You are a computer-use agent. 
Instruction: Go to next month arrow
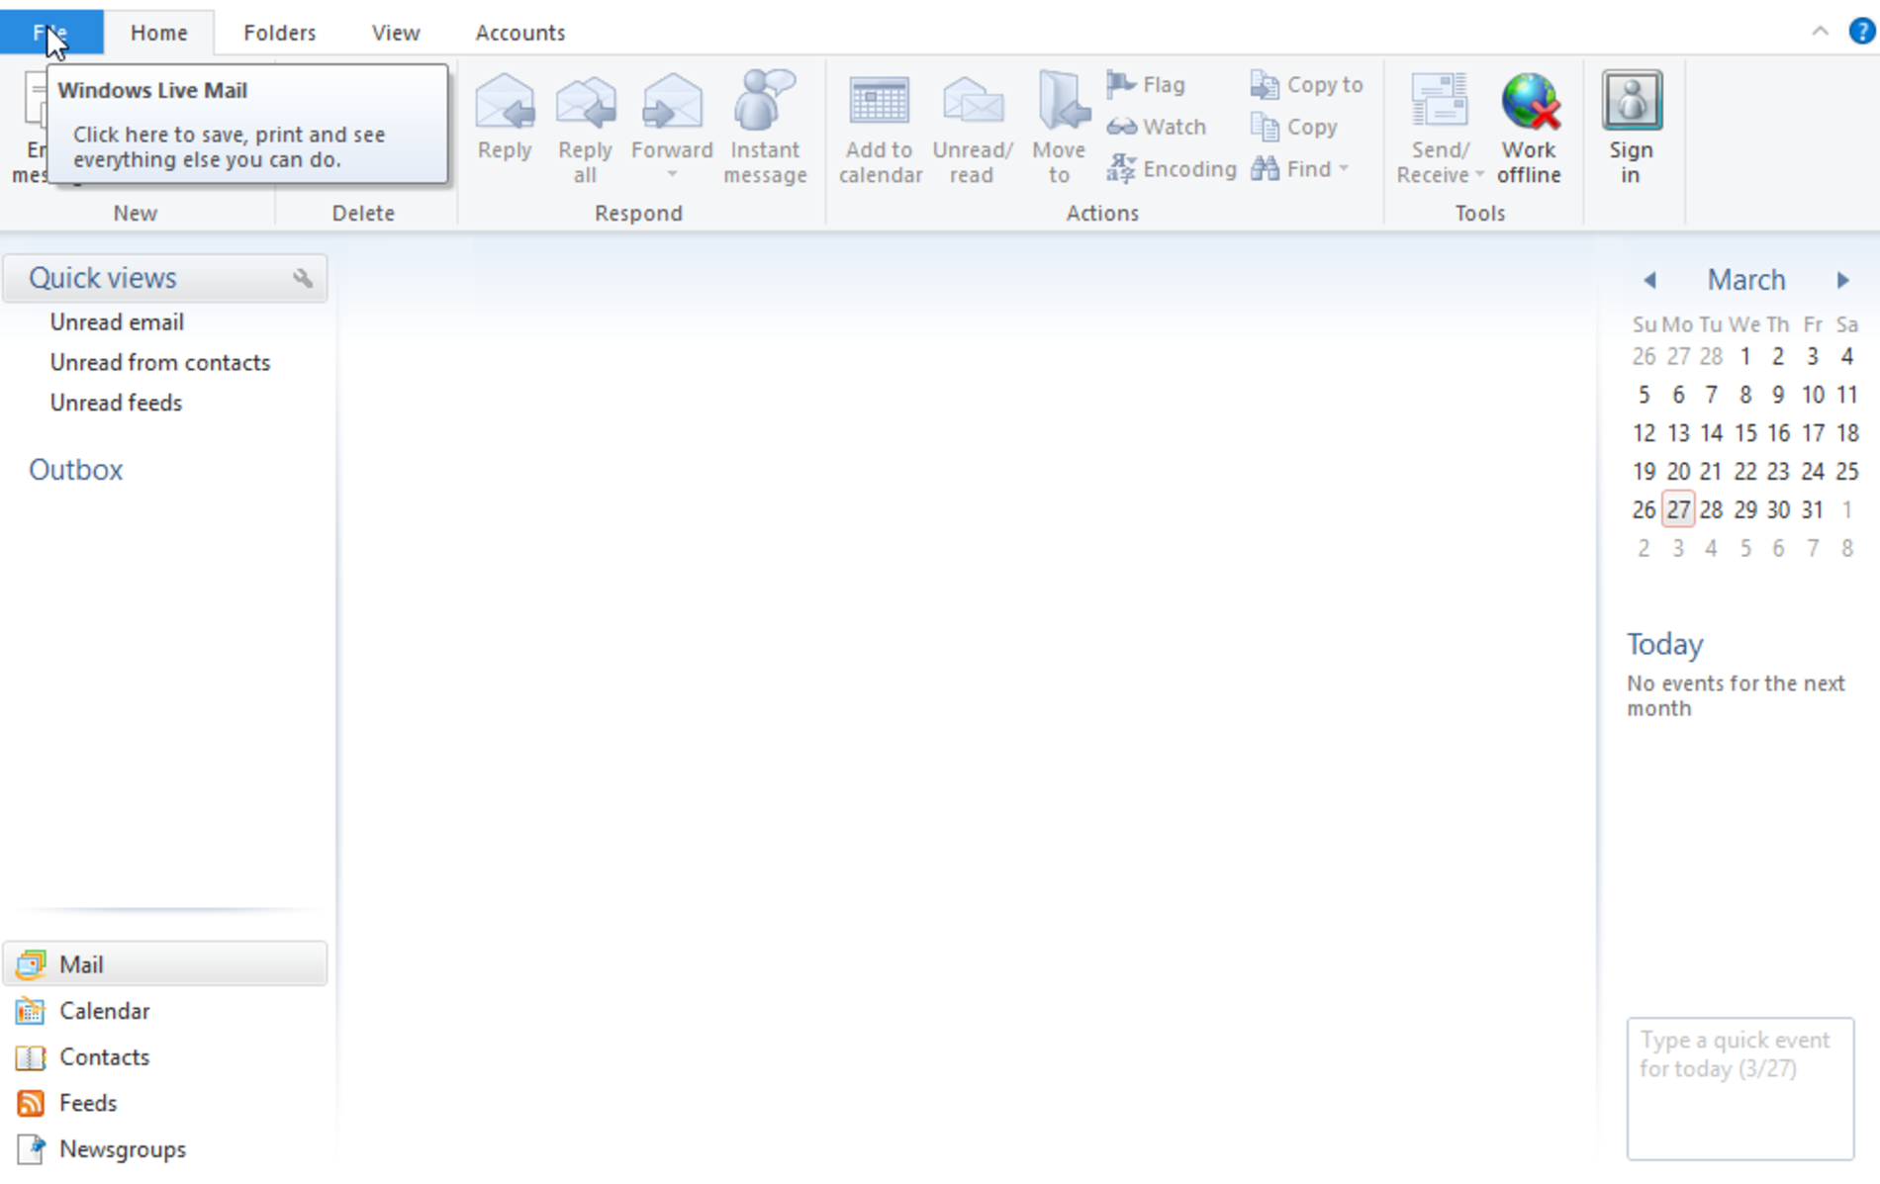pyautogui.click(x=1842, y=280)
